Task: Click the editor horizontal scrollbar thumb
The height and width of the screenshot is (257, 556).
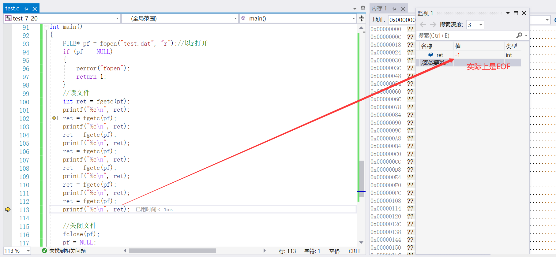Action: [x=172, y=251]
